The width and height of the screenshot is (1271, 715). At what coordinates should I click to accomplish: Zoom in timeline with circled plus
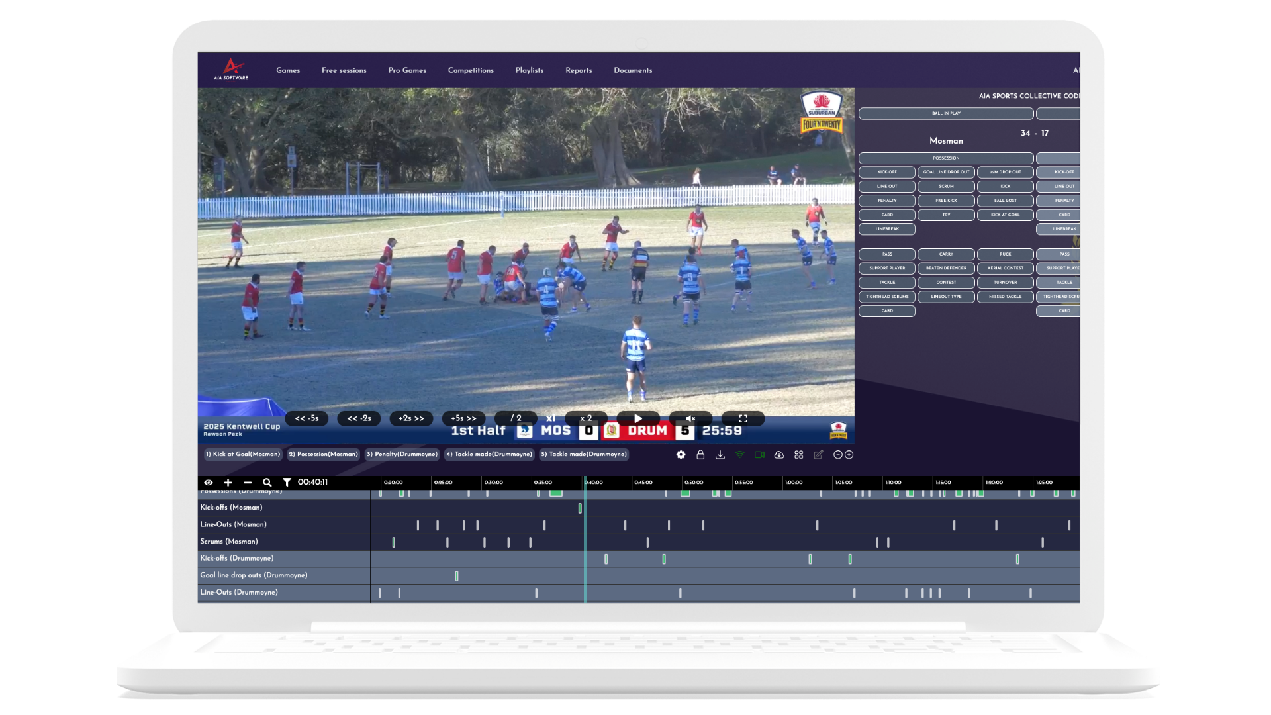tap(849, 455)
